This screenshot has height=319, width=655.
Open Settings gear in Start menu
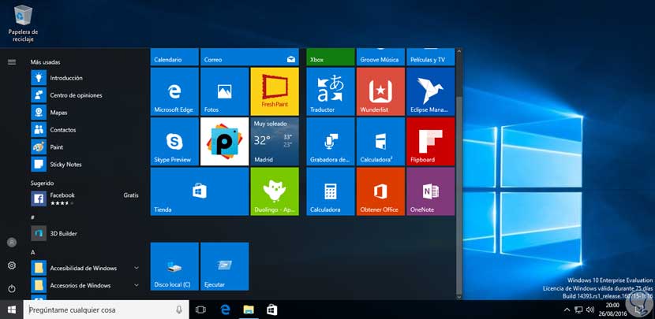[x=12, y=265]
